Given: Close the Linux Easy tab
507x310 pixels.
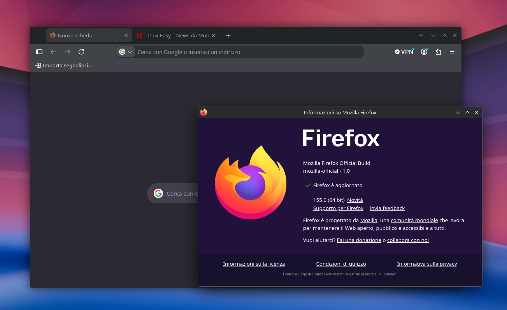Looking at the screenshot, I should [214, 35].
